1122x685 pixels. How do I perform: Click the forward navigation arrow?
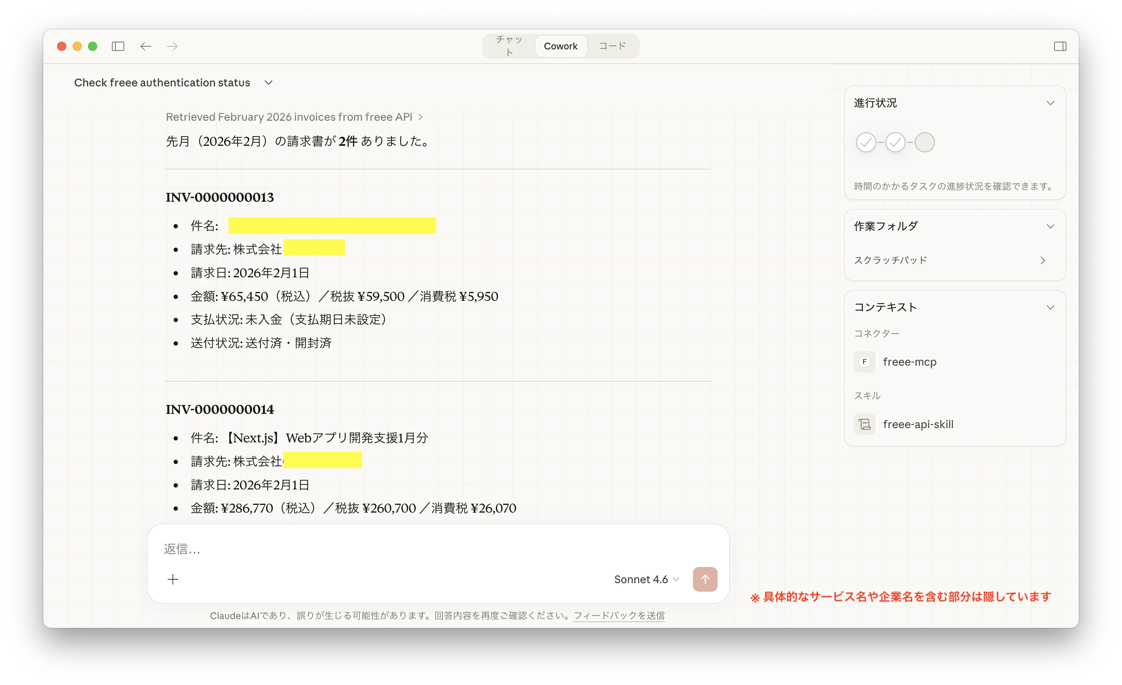(x=172, y=46)
